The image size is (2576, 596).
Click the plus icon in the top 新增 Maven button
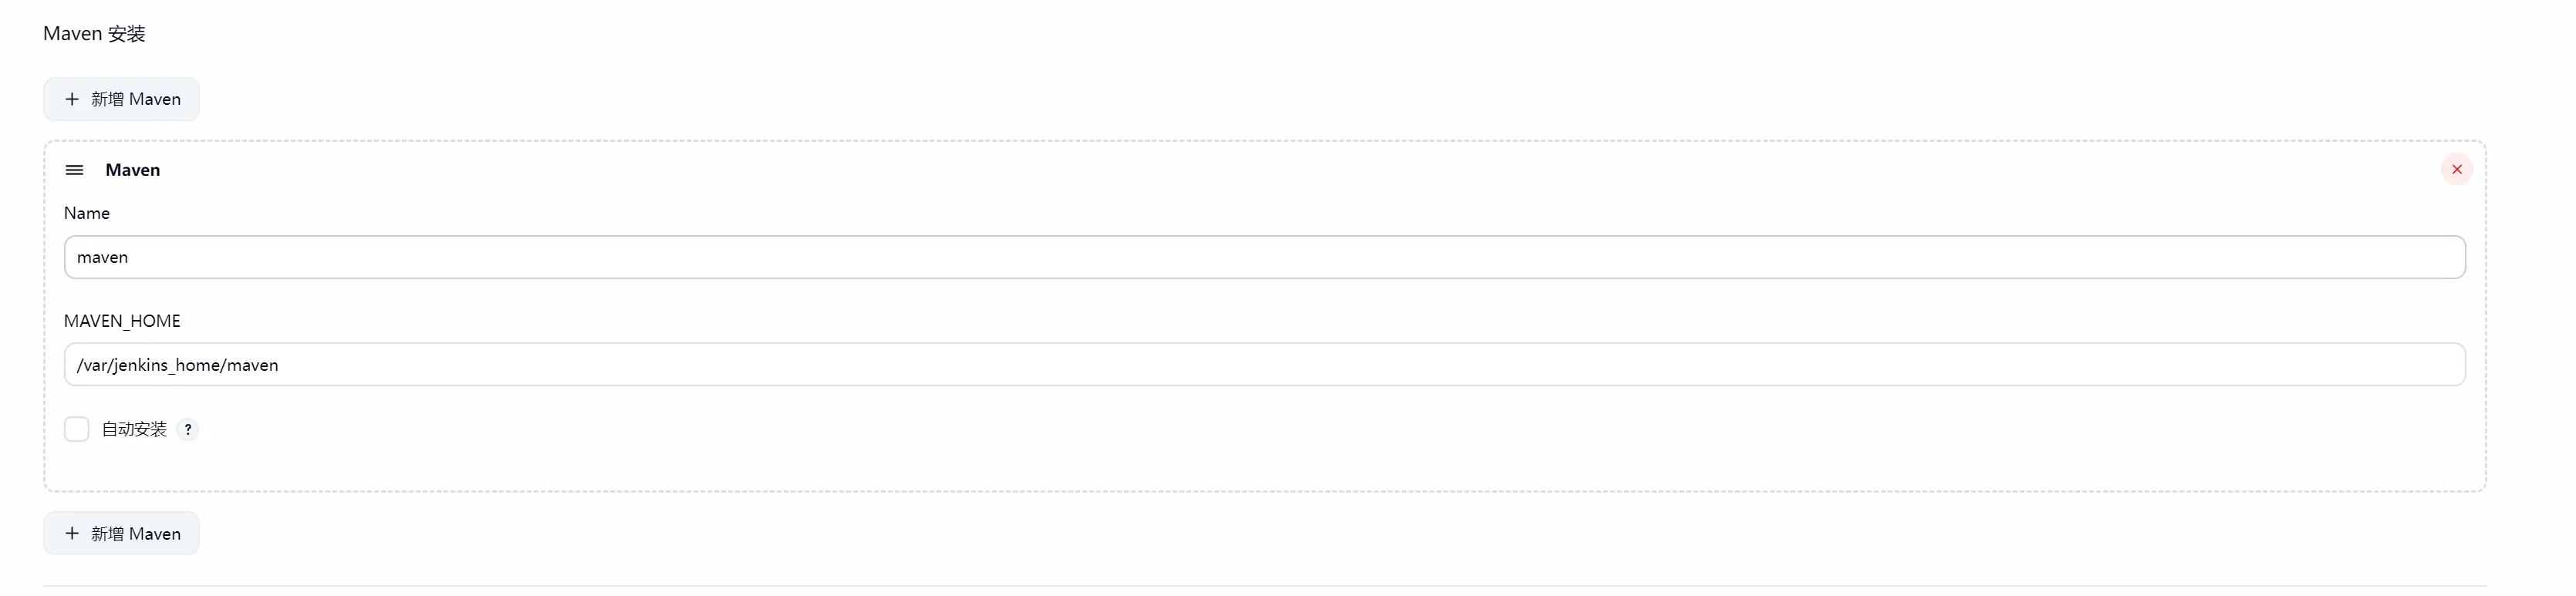pyautogui.click(x=72, y=99)
